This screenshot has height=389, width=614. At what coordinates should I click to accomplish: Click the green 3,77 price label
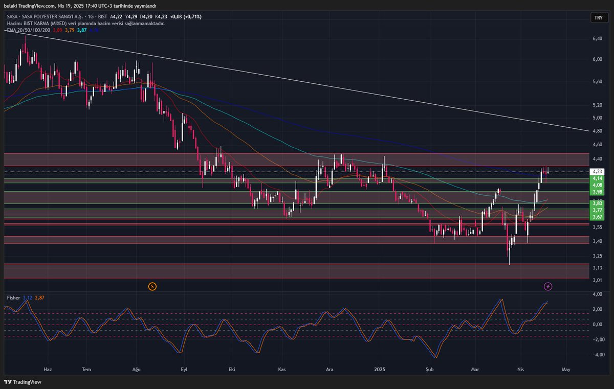point(597,210)
